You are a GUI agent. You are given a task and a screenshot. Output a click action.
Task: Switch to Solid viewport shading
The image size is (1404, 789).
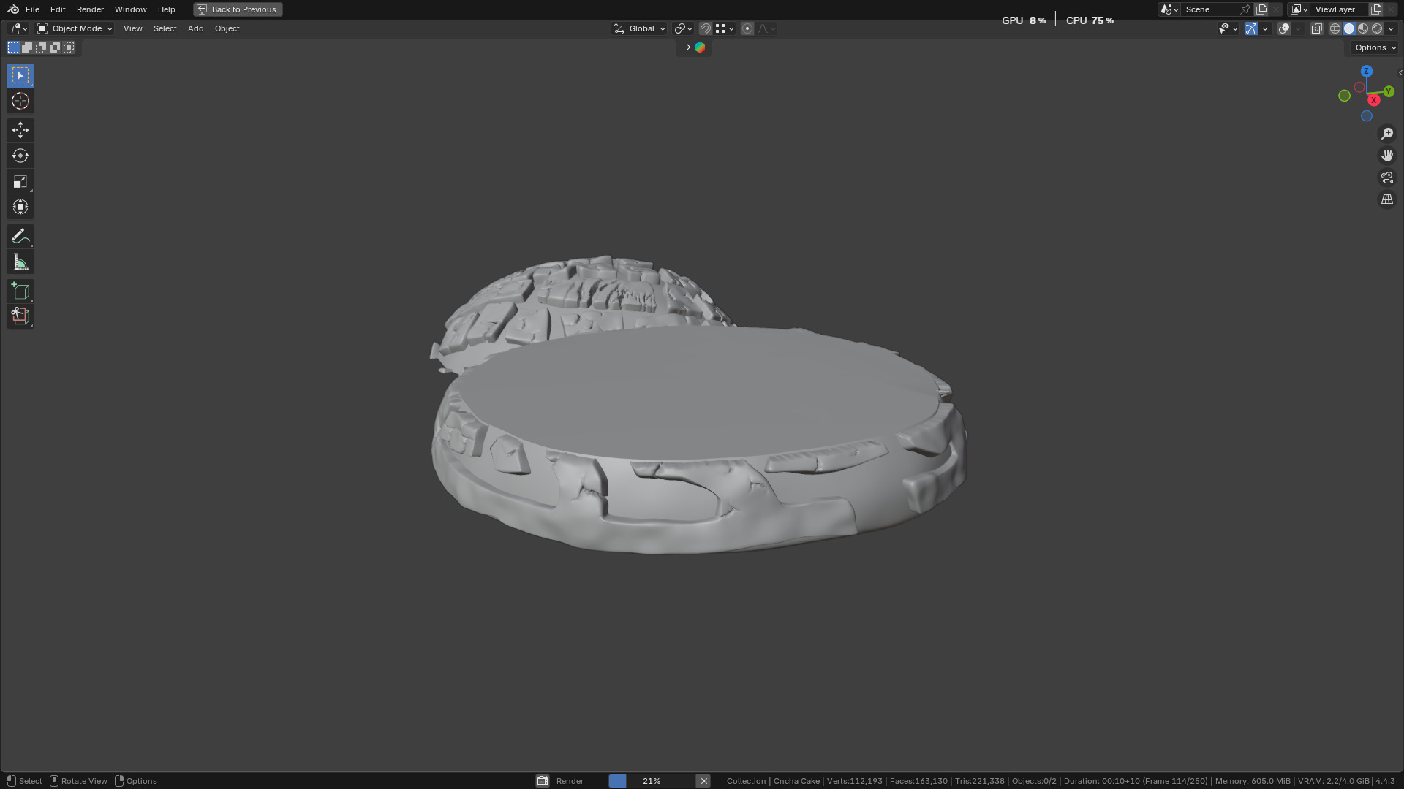[1349, 28]
